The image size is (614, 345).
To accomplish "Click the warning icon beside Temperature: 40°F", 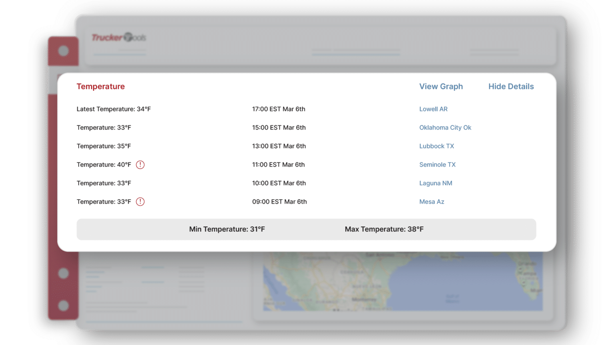I will (x=140, y=165).
